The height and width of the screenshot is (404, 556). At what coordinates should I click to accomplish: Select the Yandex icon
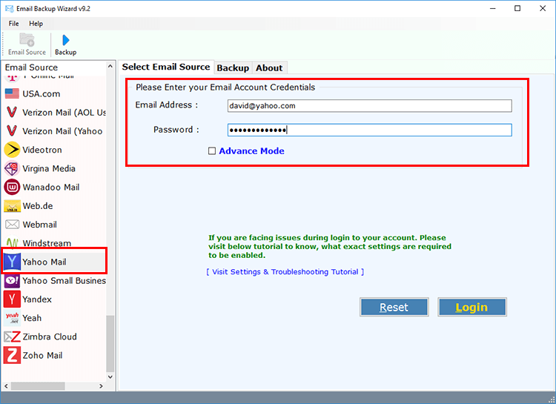tap(12, 299)
